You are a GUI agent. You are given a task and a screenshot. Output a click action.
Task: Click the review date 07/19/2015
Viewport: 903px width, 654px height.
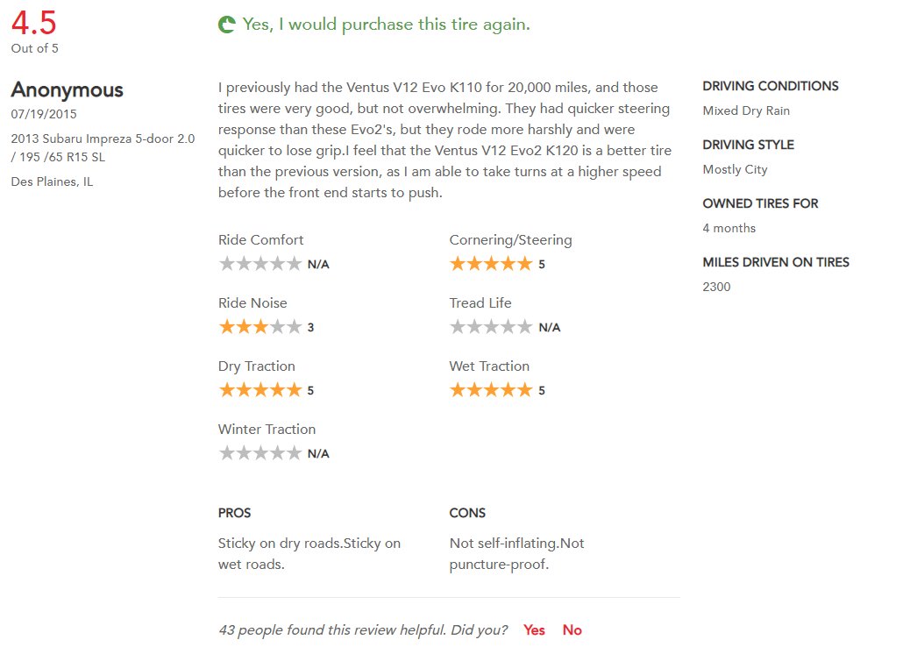tap(44, 114)
